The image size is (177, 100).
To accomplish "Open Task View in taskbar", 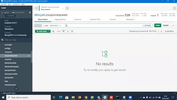I will coord(54,97).
